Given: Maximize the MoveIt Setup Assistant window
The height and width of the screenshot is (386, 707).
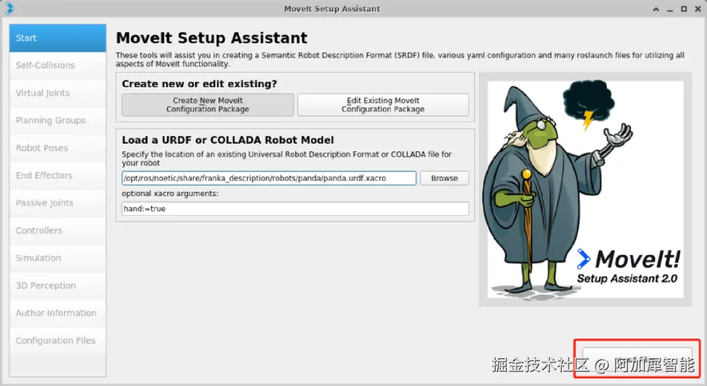Looking at the screenshot, I should (x=683, y=9).
